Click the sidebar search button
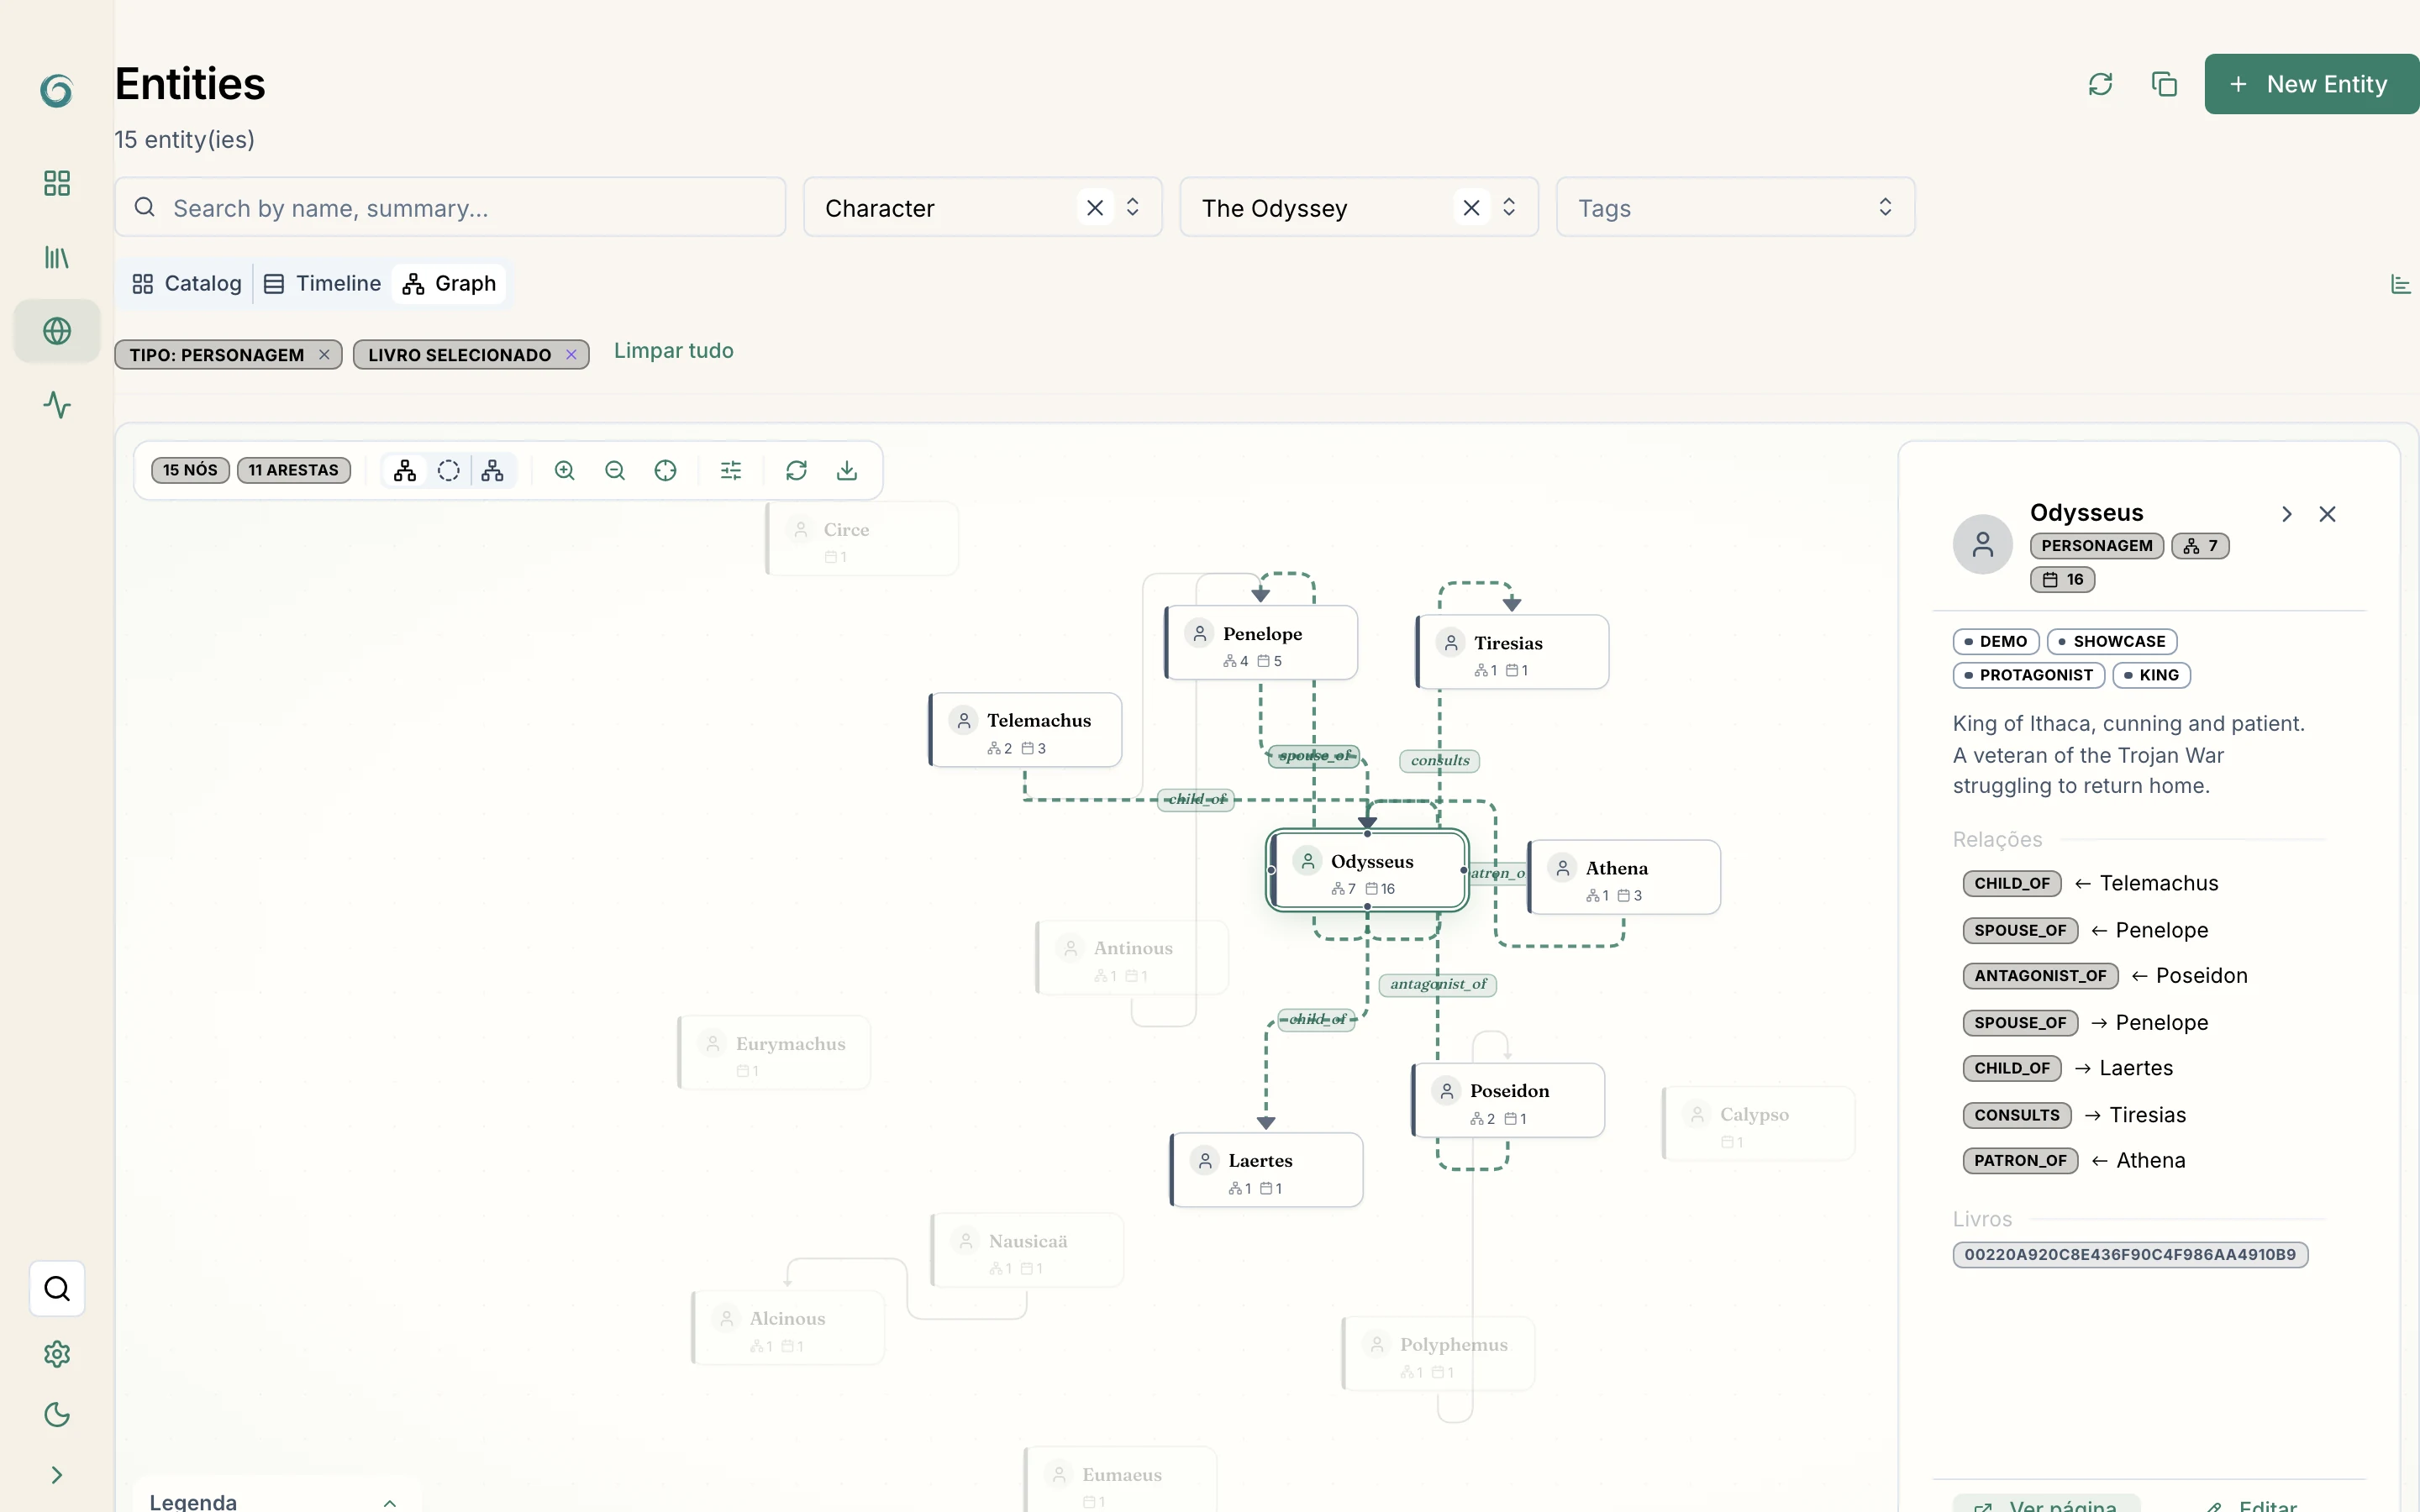Image resolution: width=2420 pixels, height=1512 pixels. (57, 1289)
